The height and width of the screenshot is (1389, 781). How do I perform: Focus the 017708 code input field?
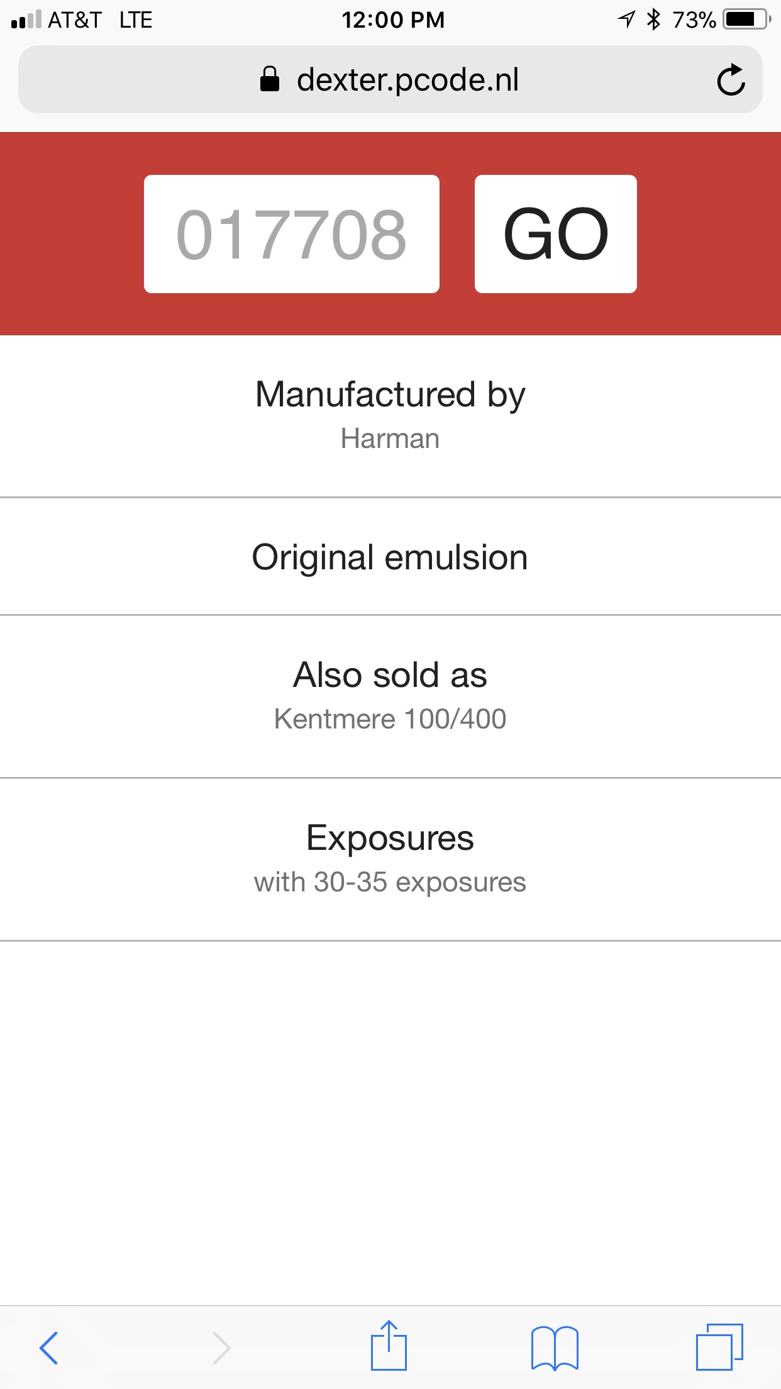(291, 234)
